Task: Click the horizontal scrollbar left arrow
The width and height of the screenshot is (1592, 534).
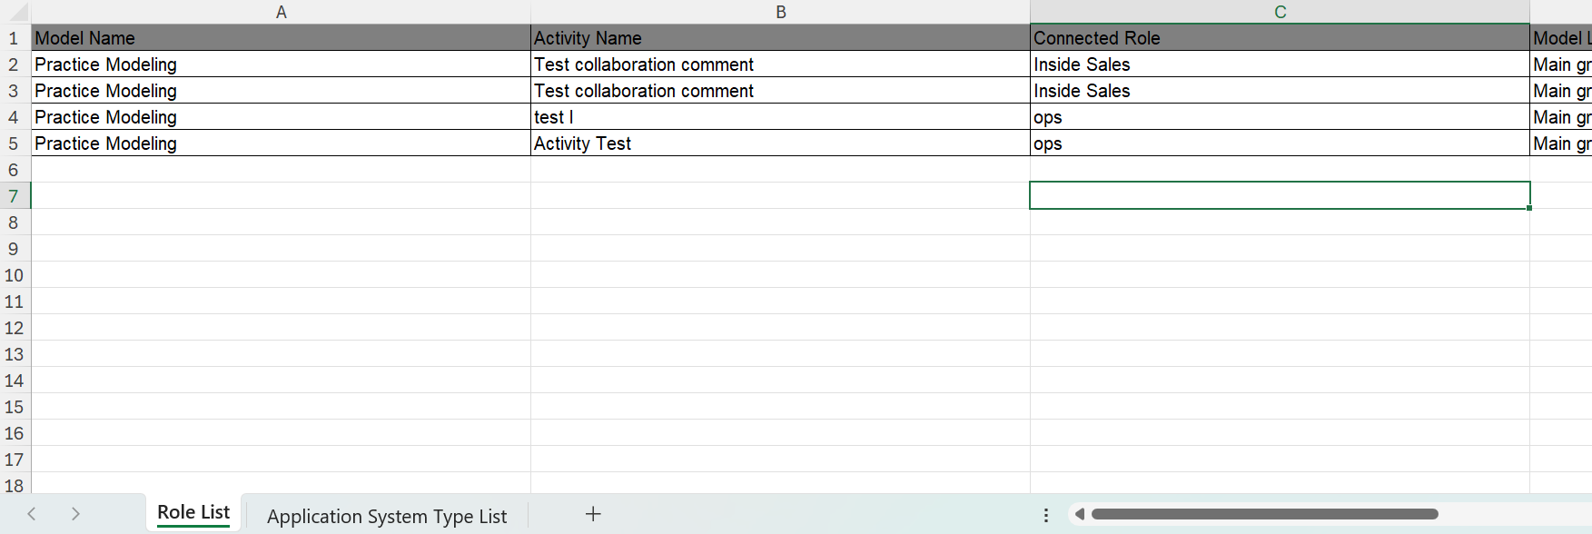Action: pyautogui.click(x=1080, y=514)
